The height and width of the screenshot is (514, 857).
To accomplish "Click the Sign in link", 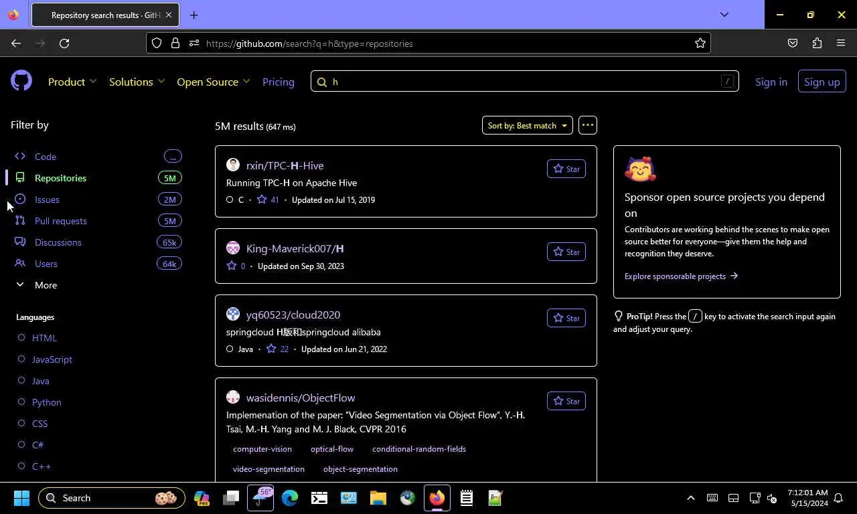I will pyautogui.click(x=771, y=82).
